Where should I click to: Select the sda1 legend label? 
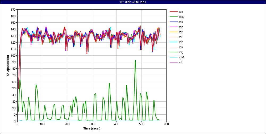(181, 57)
